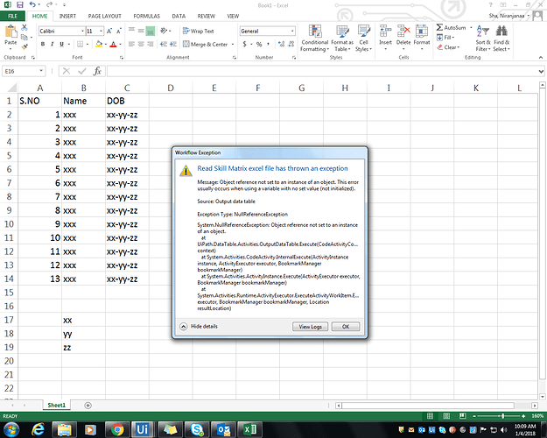Click the AutoSum sigma icon
The height and width of the screenshot is (438, 547).
(x=439, y=27)
